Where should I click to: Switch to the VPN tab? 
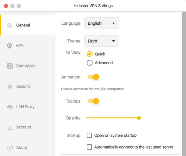click(28, 45)
